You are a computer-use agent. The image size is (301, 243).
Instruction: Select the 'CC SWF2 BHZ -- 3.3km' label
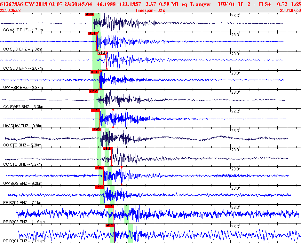24,107
